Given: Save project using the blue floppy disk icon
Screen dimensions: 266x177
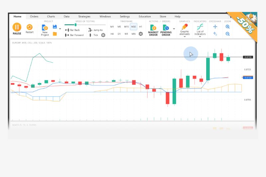Looking at the screenshot, I should click(55, 27).
